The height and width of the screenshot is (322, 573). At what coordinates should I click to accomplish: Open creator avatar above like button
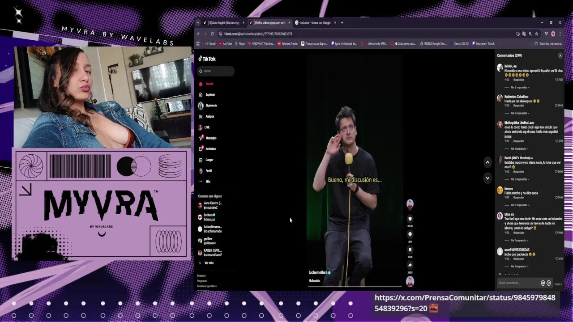click(410, 204)
